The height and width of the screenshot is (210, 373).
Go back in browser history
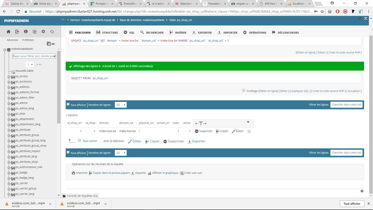(x=4, y=11)
